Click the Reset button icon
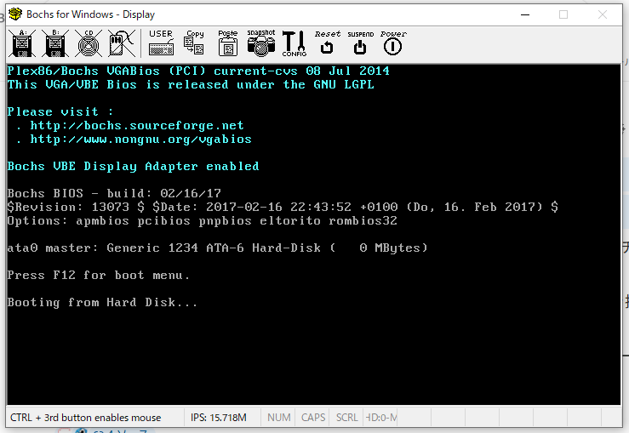Image resolution: width=629 pixels, height=433 pixels. tap(328, 43)
